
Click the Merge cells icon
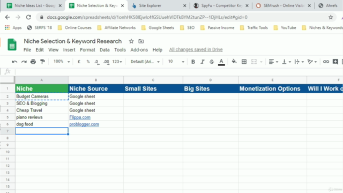(x=253, y=62)
